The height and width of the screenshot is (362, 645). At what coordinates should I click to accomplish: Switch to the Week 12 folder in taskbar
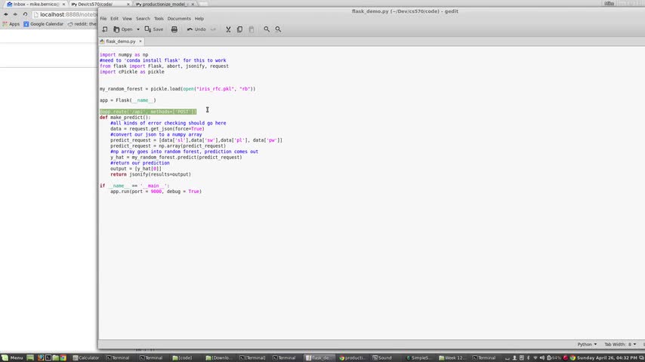pyautogui.click(x=452, y=358)
